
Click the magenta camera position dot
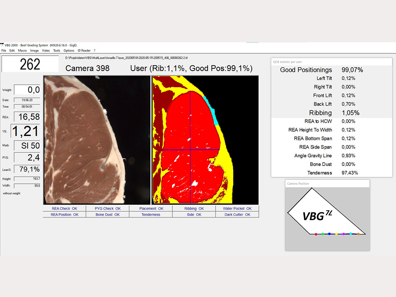coord(344,234)
